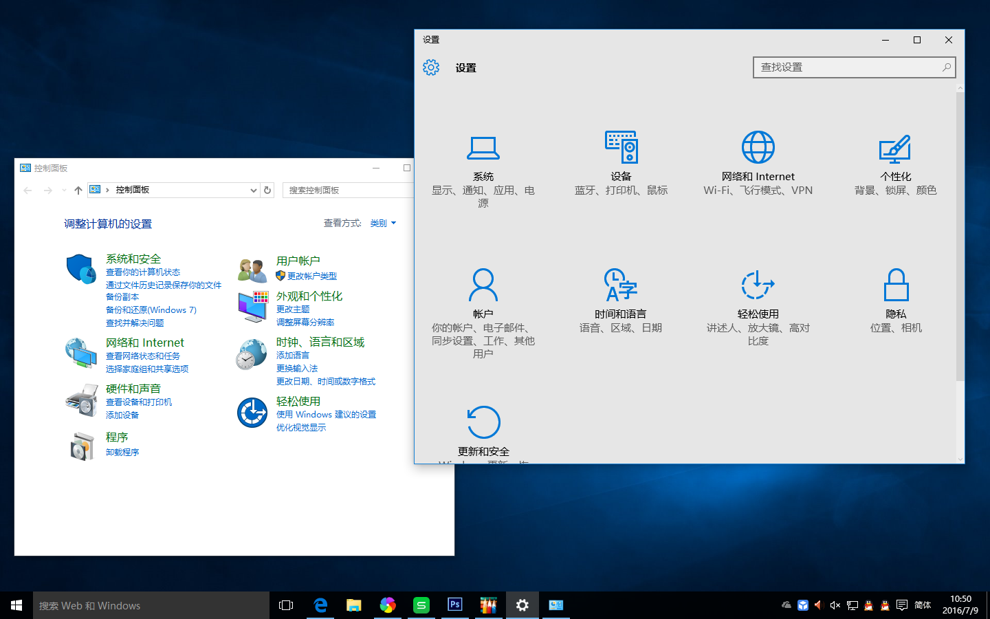Unmute the muted speaker in system tray
This screenshot has width=990, height=619.
coord(835,605)
